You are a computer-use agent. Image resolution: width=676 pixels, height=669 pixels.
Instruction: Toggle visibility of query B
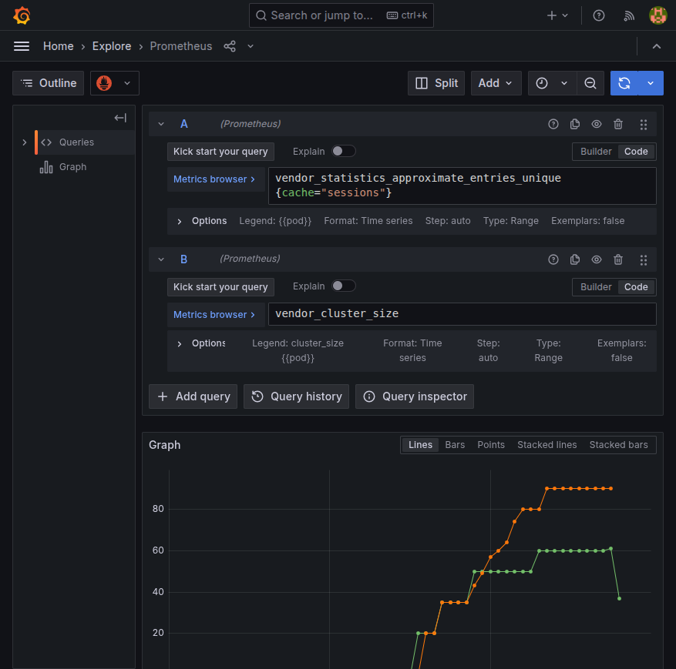click(x=597, y=259)
